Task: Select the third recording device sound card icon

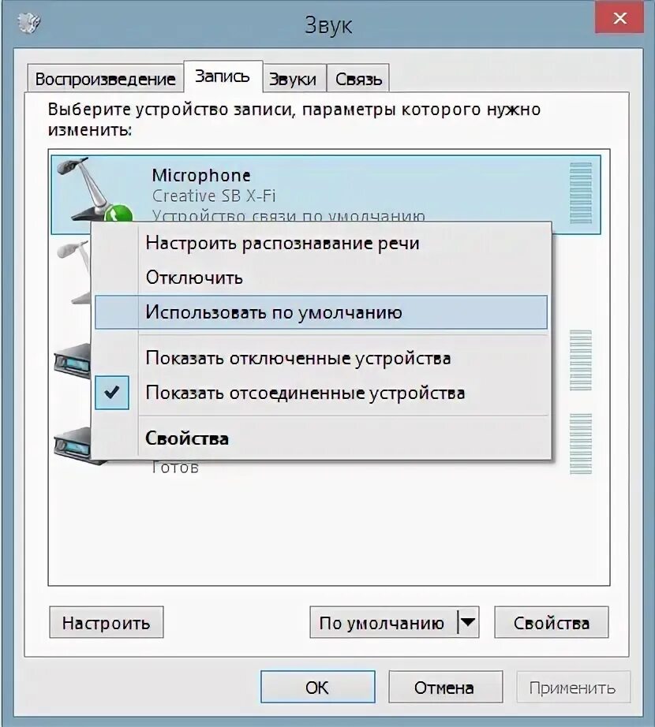Action: pyautogui.click(x=73, y=362)
